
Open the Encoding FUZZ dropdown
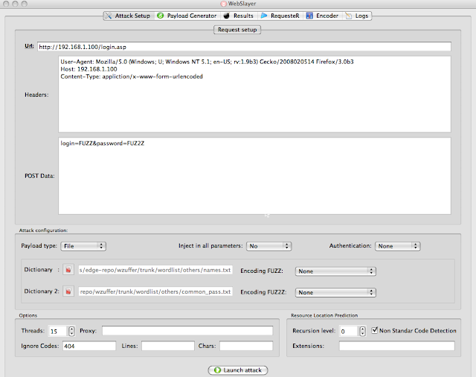[335, 271]
